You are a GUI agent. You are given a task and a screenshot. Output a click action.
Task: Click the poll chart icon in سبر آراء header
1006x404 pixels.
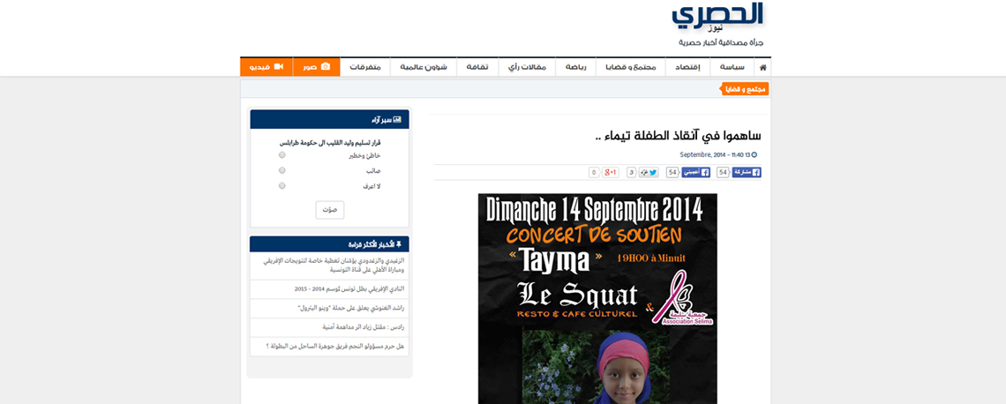click(x=397, y=119)
